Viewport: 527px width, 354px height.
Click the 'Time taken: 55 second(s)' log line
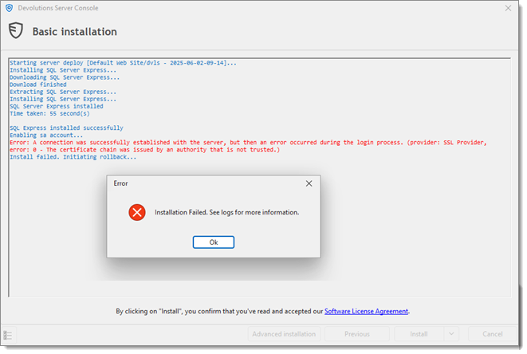point(49,114)
